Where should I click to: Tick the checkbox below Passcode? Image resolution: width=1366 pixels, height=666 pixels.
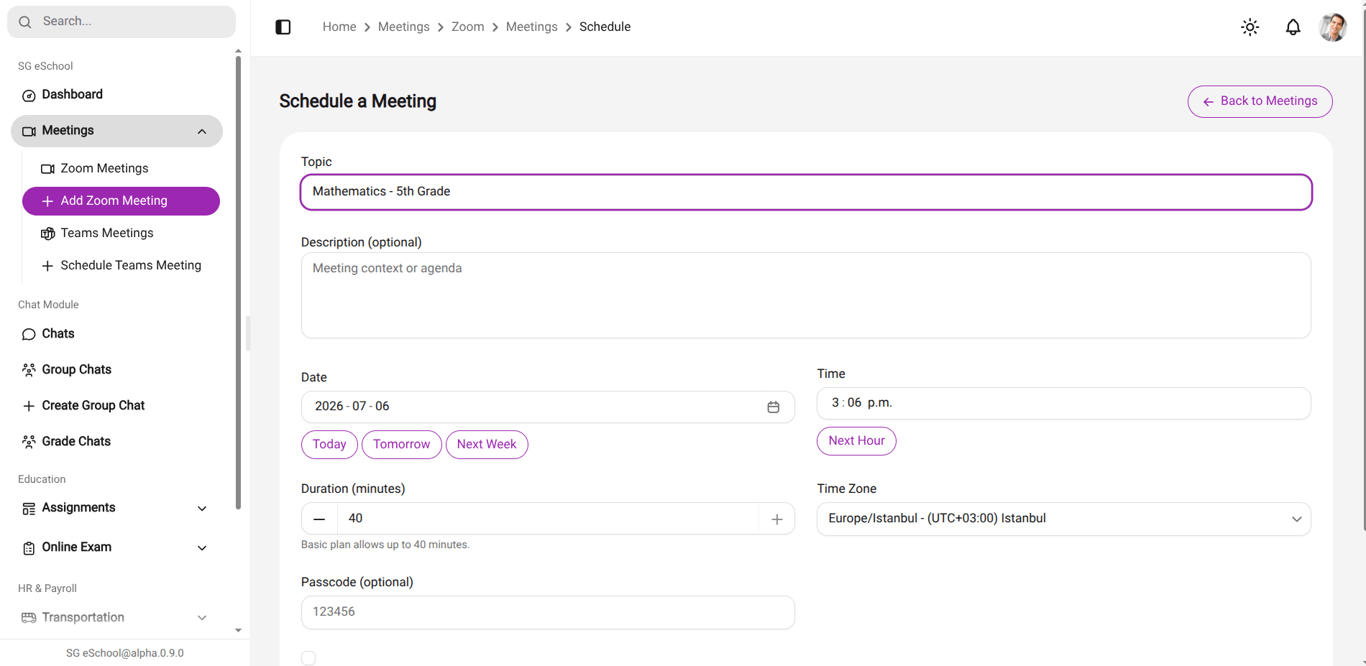click(x=308, y=658)
